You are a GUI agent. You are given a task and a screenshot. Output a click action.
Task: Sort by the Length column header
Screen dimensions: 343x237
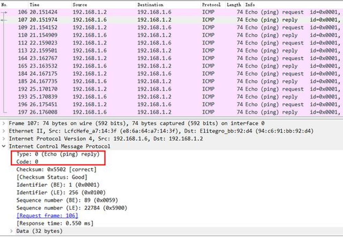click(x=234, y=5)
